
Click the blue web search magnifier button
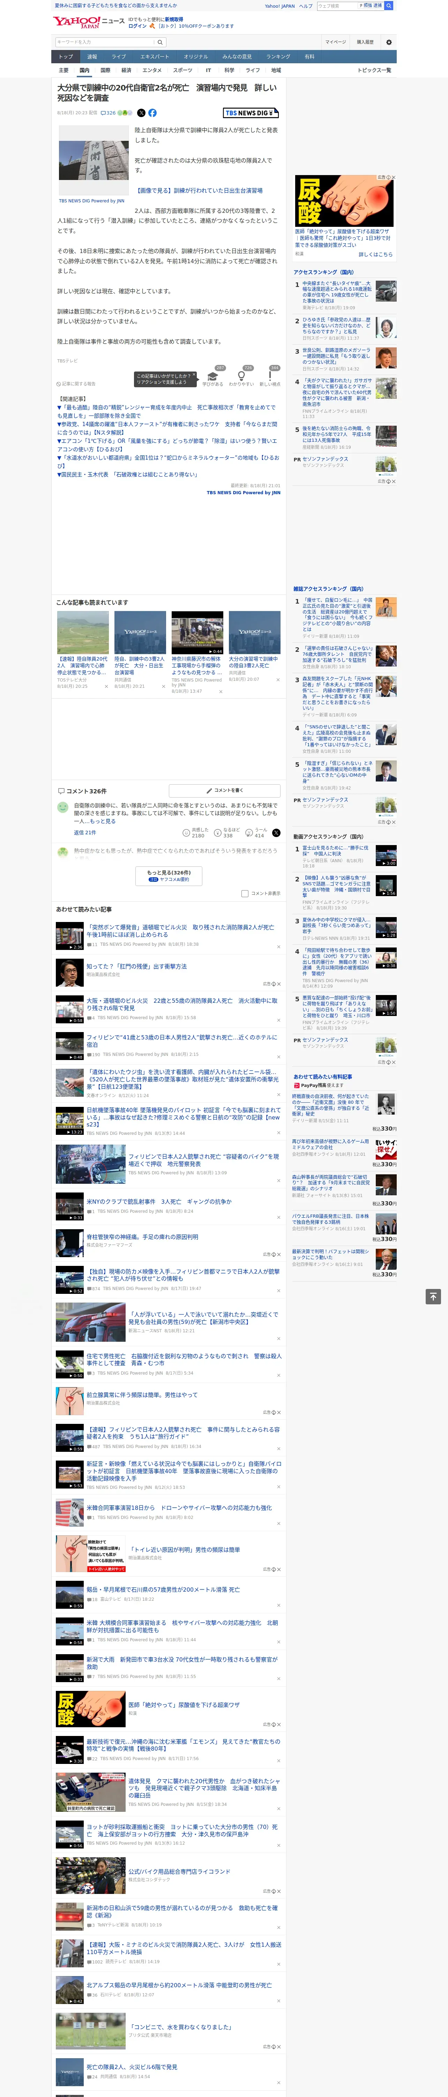coord(389,6)
